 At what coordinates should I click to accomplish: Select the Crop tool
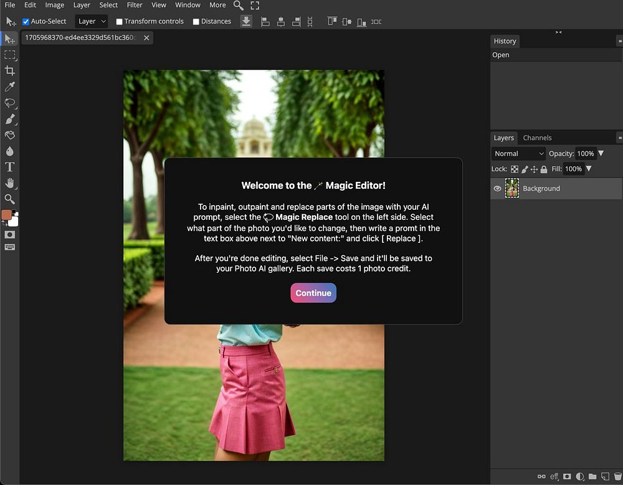pos(9,71)
